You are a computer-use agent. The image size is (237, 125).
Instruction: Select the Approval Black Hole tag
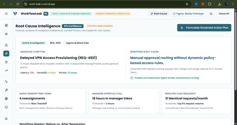[77, 43]
